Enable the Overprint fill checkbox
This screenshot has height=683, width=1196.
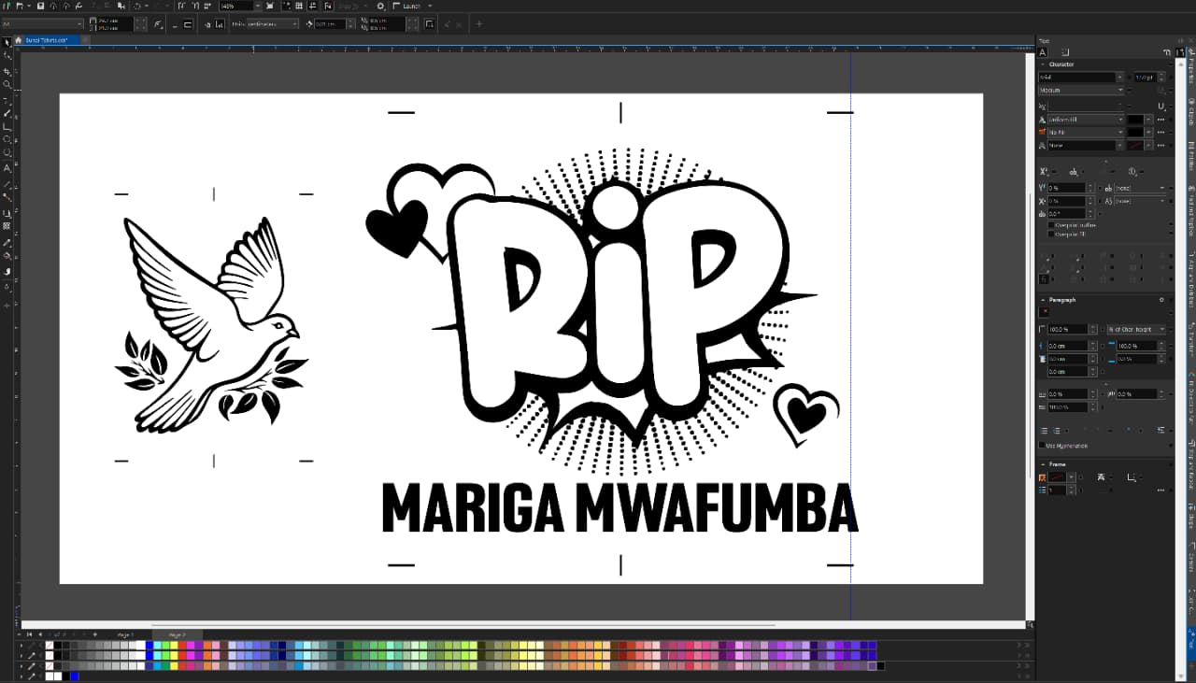(1051, 235)
